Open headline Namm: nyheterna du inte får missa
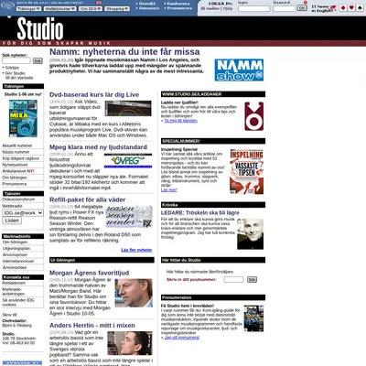The width and height of the screenshot is (366, 366). pyautogui.click(x=124, y=51)
